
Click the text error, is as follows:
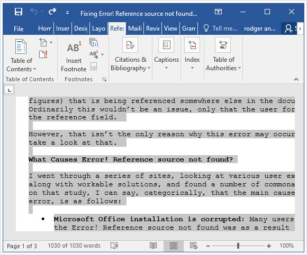pos(75,201)
